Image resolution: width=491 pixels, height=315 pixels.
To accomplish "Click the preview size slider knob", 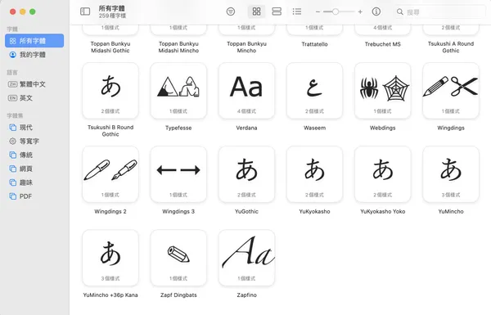I will 336,12.
